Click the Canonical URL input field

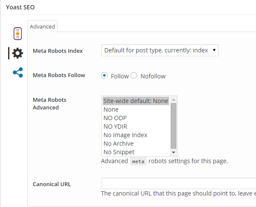(178, 184)
